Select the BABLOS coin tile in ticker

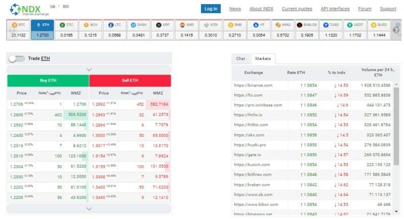[x=307, y=30]
